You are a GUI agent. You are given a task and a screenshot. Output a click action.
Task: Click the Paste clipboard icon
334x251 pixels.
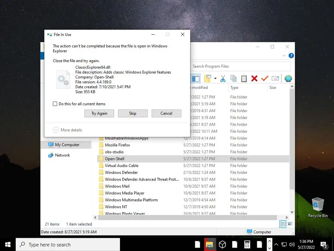pos(244,78)
